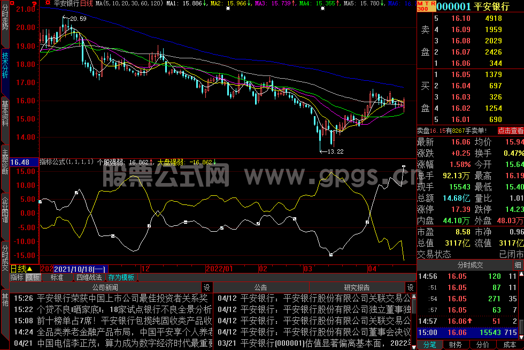Viewport: 524px width, 350px height.
Task: Select the 财务 tab at bottom right
Action: coord(456,345)
